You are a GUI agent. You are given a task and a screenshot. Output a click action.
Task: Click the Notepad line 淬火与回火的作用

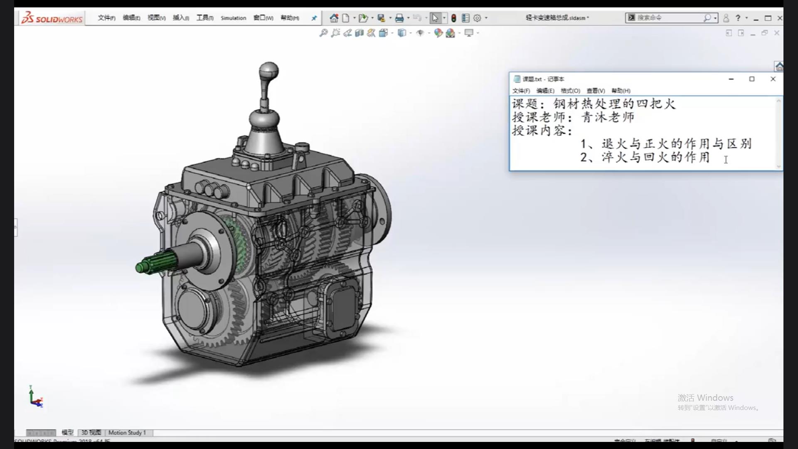click(x=655, y=157)
